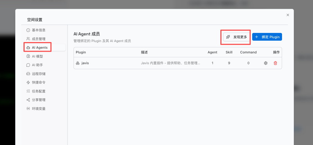Click the AI 模型 sidebar icon
The image size is (313, 145).
(28, 56)
